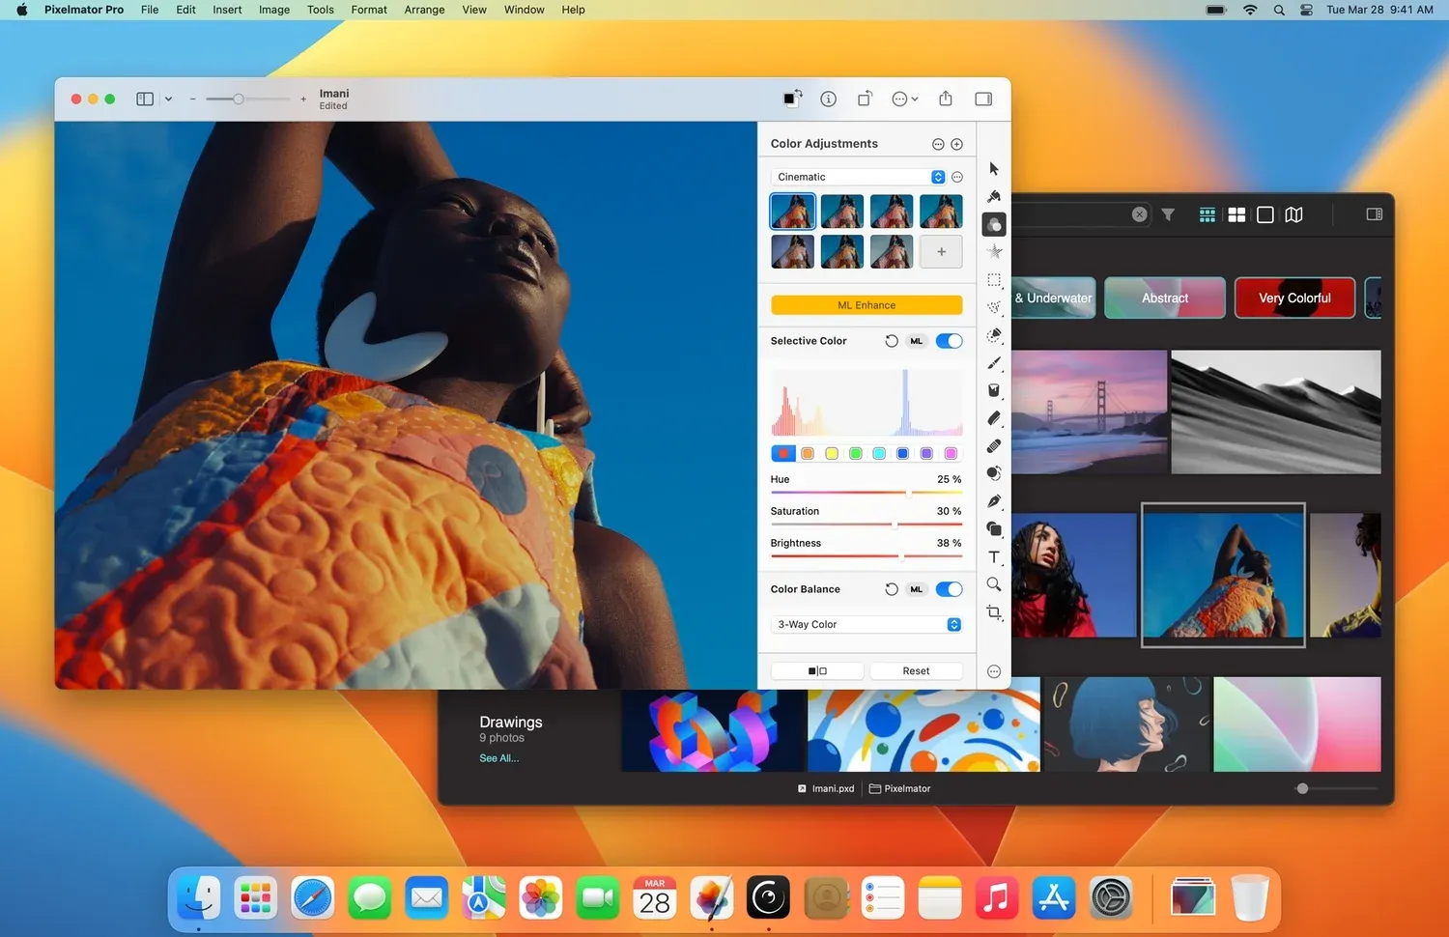Select the Arrange arrow tool
Viewport: 1449px width, 937px height.
(x=994, y=169)
